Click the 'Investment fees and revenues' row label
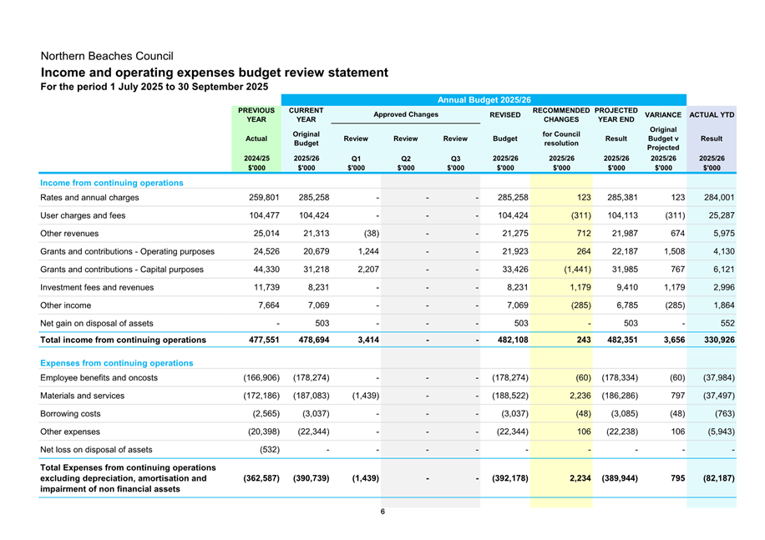This screenshot has height=540, width=765. (x=97, y=287)
